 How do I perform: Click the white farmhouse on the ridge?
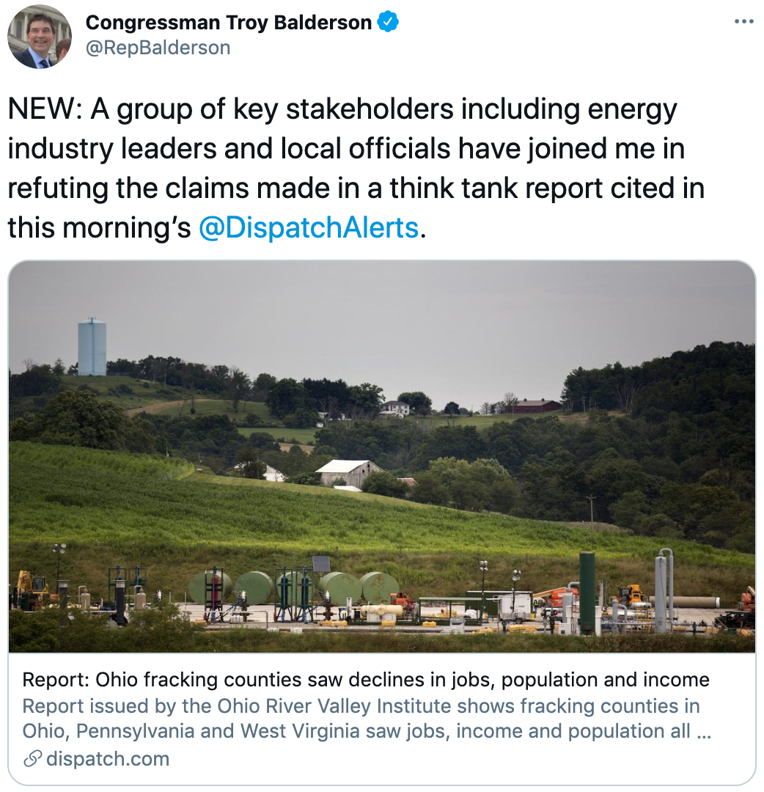pos(397,408)
